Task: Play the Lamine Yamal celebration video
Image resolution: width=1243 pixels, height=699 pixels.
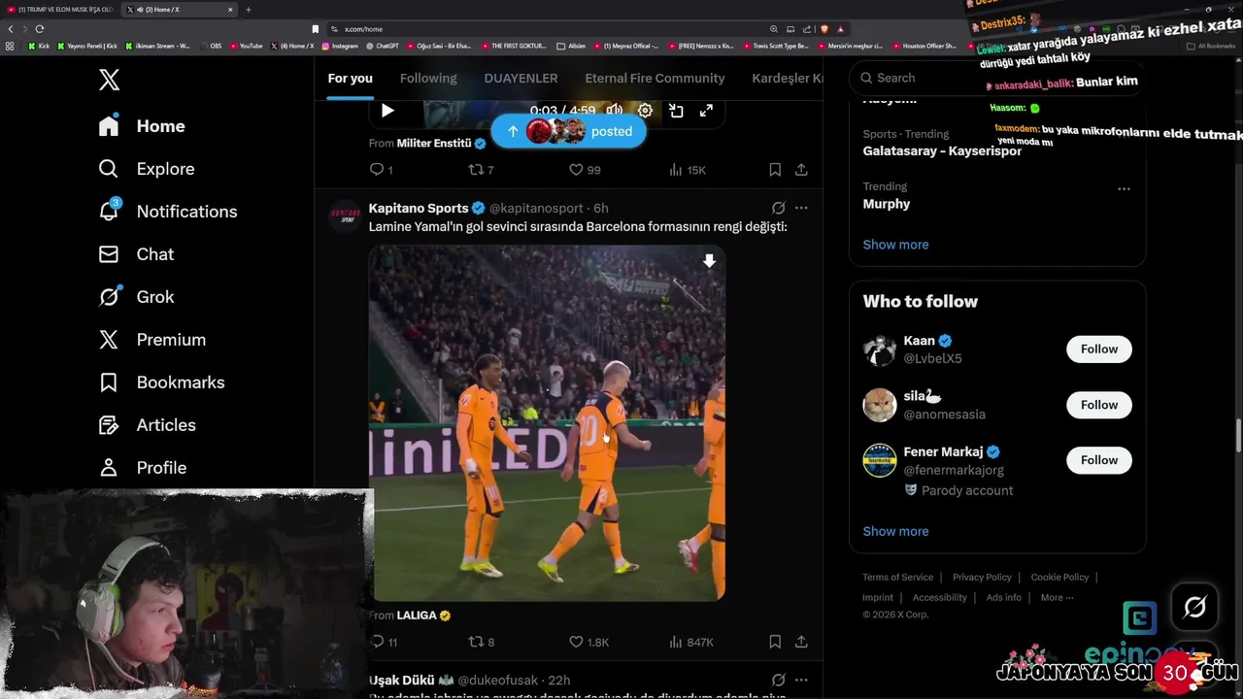Action: click(x=547, y=423)
